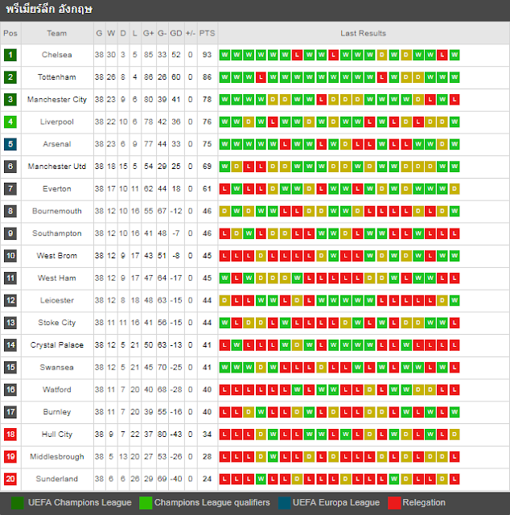Image resolution: width=510 pixels, height=515 pixels.
Task: Open the Manchester Utd team name
Action: coord(57,167)
